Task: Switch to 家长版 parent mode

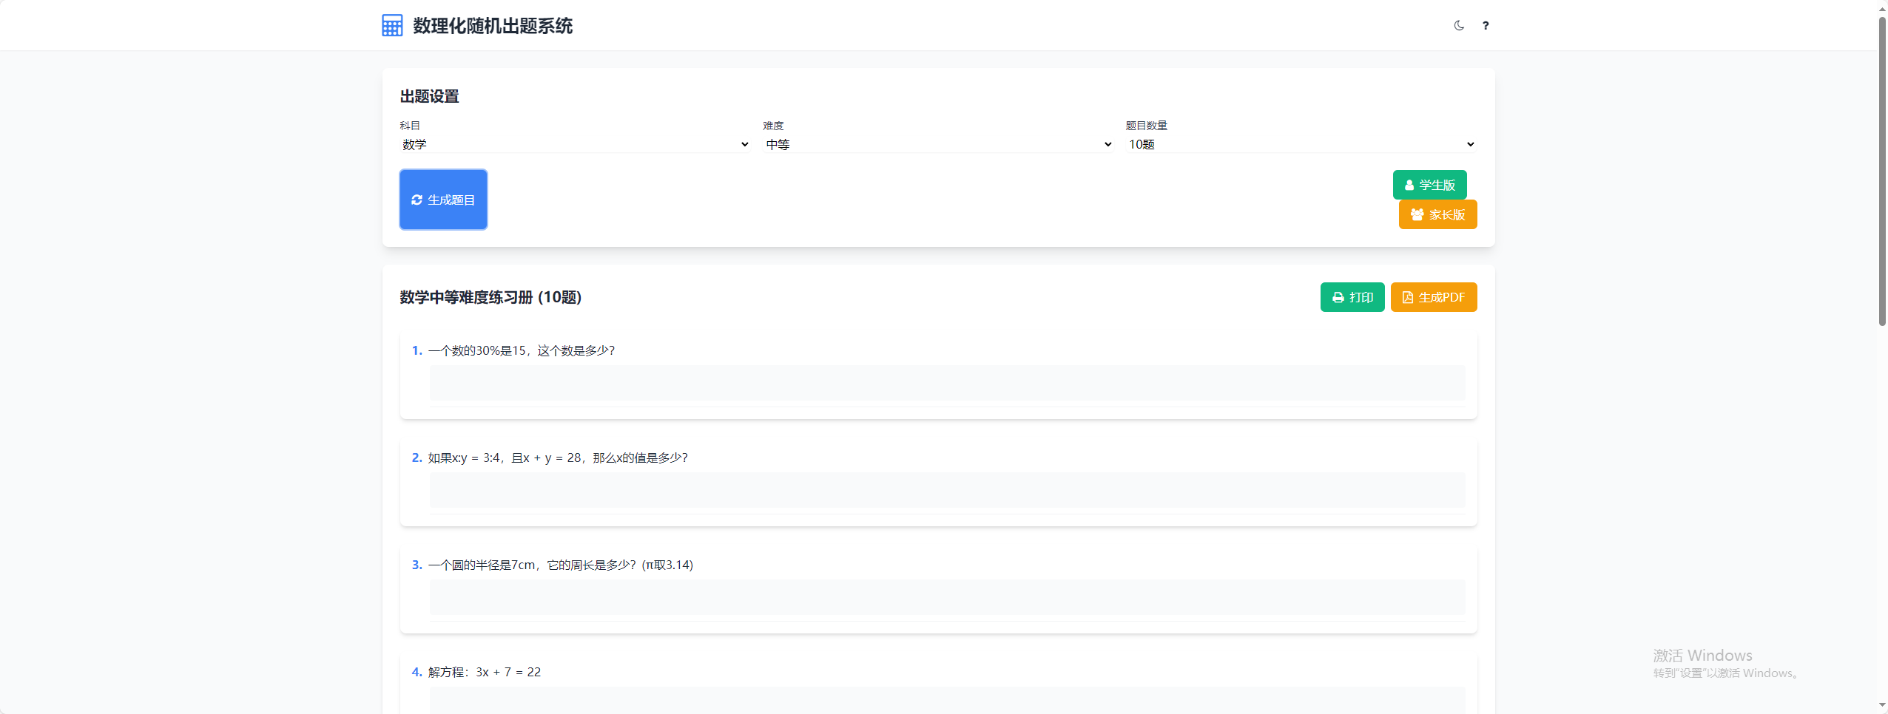Action: pos(1437,214)
